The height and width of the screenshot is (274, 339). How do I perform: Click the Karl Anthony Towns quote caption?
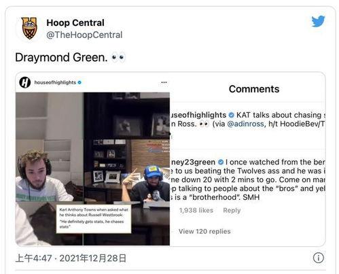click(x=94, y=218)
